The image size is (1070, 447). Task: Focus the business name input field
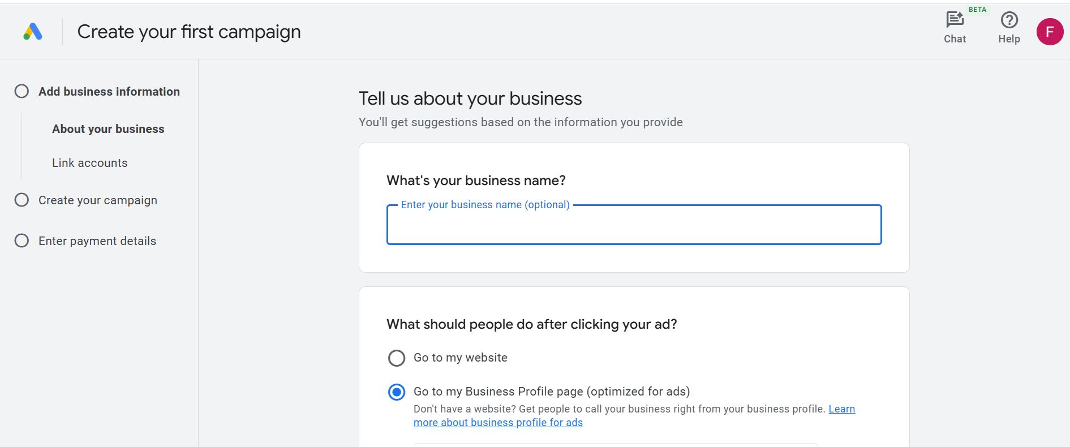(x=633, y=225)
